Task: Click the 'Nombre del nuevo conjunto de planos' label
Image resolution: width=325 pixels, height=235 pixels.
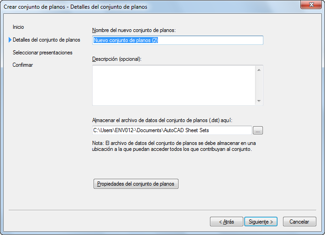Action: point(134,30)
